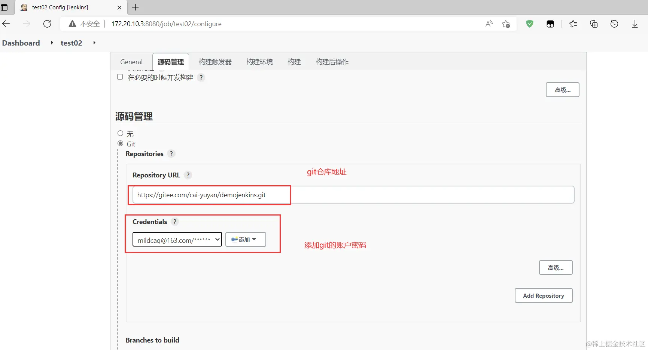Switch to the 构建触发器 tab

[x=215, y=62]
